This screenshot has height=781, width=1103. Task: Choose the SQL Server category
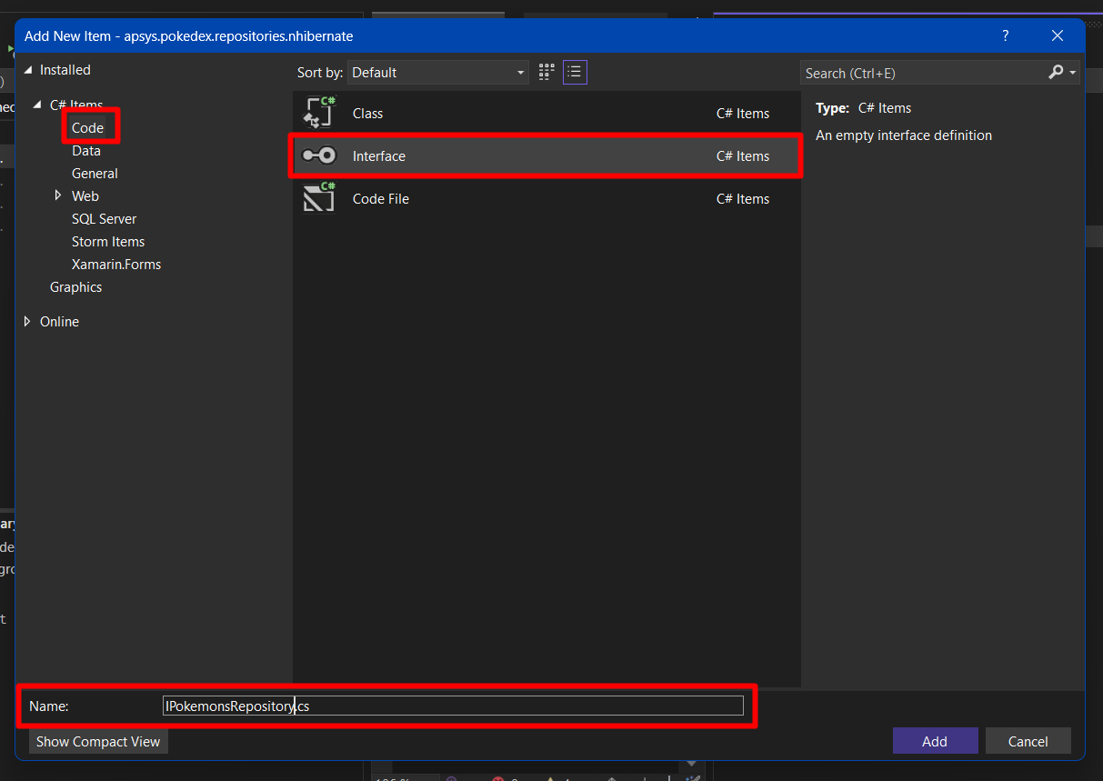pos(104,219)
